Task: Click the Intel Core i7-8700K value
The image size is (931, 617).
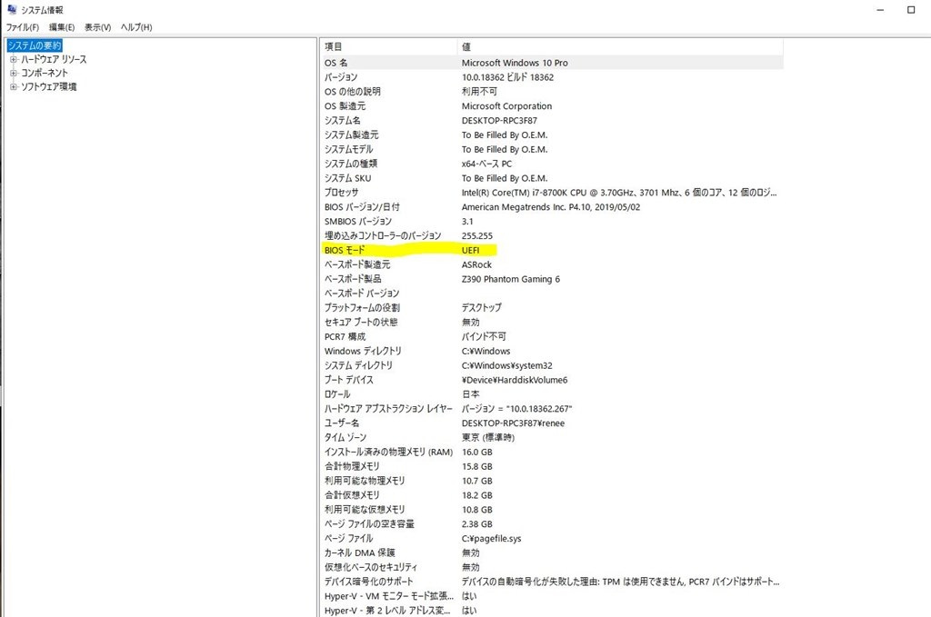Action: point(618,193)
